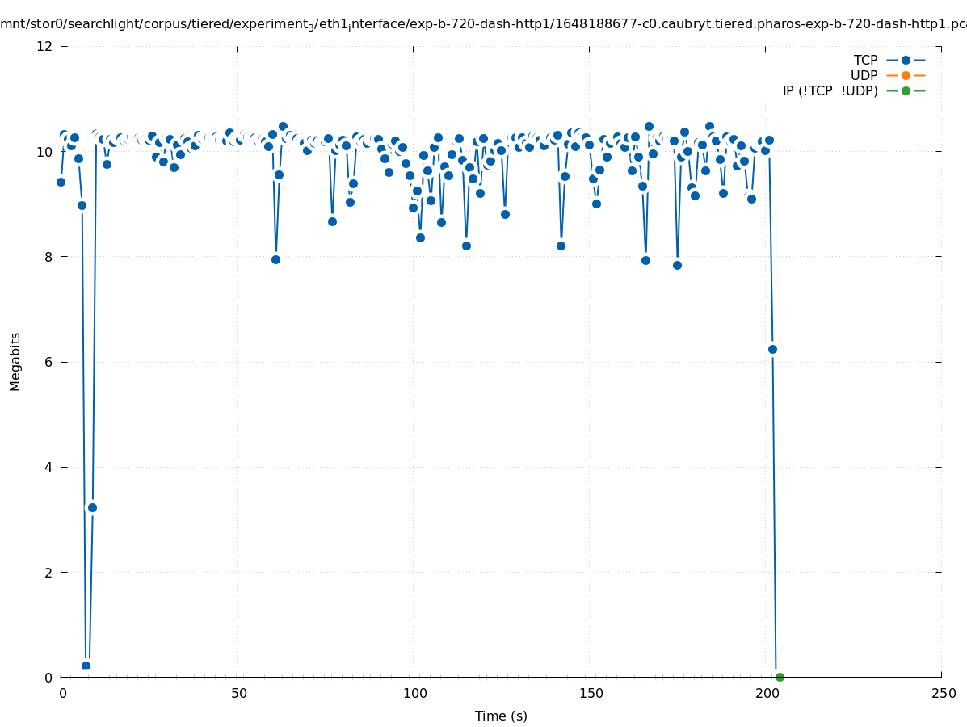Image resolution: width=967 pixels, height=727 pixels.
Task: Select the UDP legend label
Action: (864, 75)
